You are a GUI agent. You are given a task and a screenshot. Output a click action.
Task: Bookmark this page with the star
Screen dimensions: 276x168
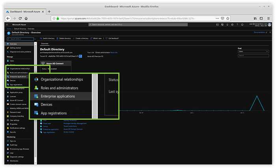pyautogui.click(x=228, y=18)
